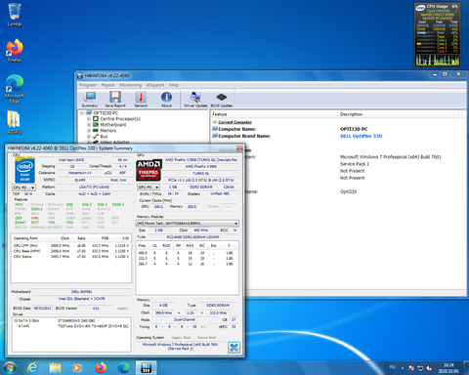This screenshot has width=469, height=375.
Task: Open Windows Media Player from taskbar
Action: click(77, 368)
